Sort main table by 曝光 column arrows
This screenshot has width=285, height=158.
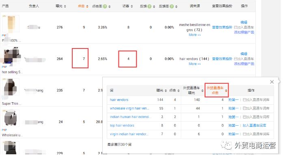pyautogui.click(x=65, y=6)
